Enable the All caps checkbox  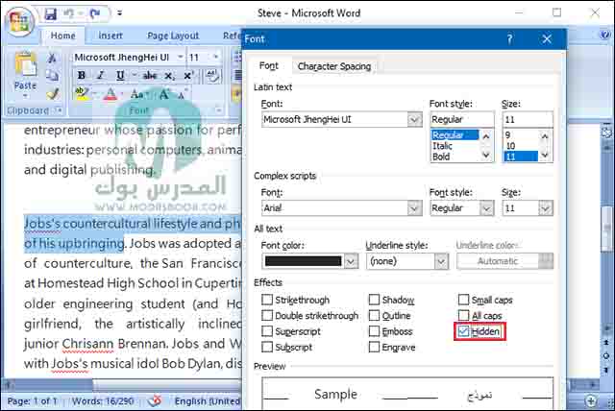point(463,315)
